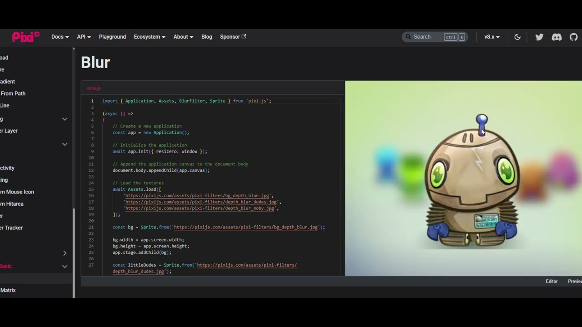Switch to the Editor view
The width and height of the screenshot is (582, 327).
[x=552, y=281]
